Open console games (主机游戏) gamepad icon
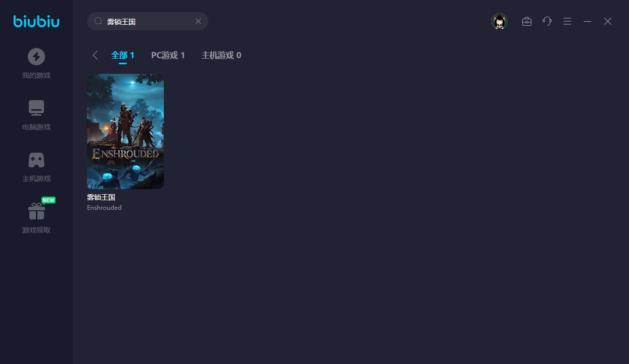 [x=36, y=160]
